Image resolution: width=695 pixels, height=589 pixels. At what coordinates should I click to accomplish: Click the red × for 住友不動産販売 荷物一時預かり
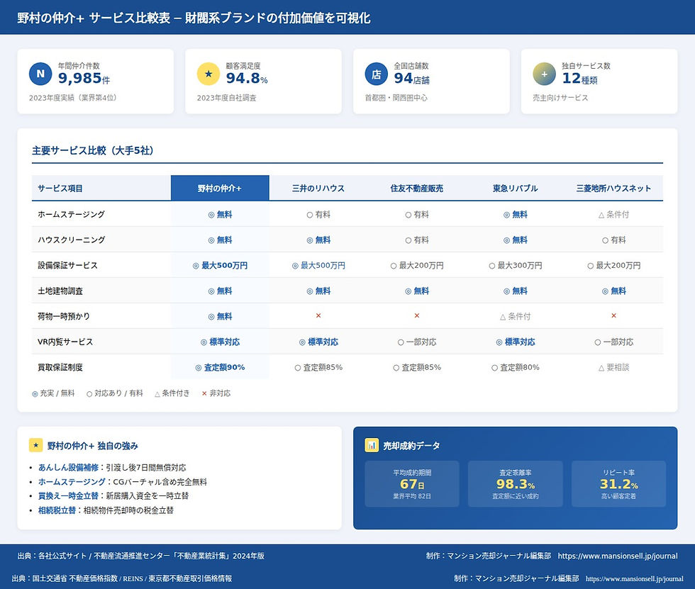tap(417, 315)
